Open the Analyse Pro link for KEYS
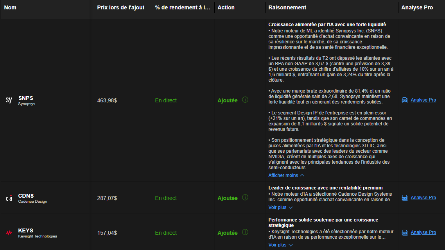 coord(423,232)
